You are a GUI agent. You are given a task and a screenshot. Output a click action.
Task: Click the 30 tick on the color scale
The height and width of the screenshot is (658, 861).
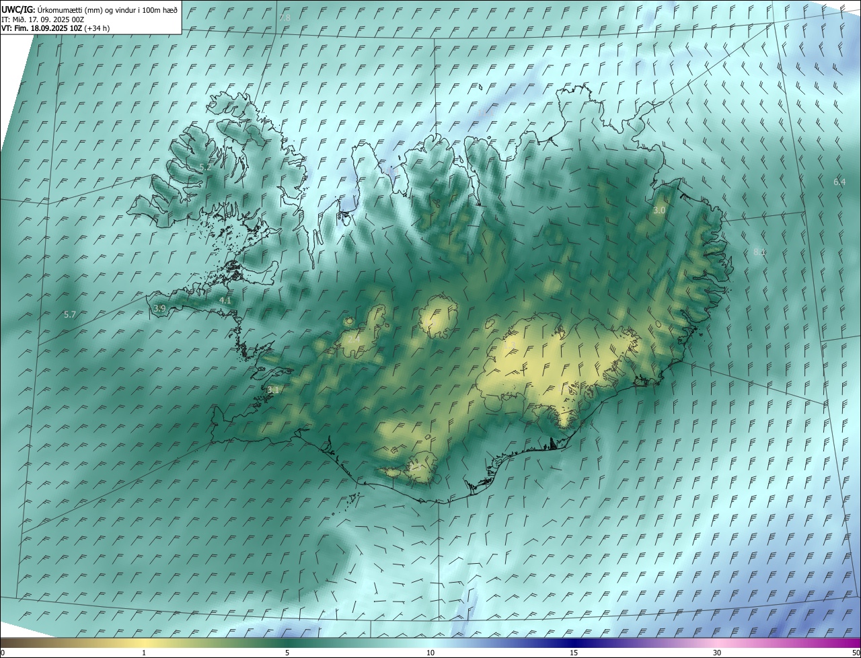[717, 653]
